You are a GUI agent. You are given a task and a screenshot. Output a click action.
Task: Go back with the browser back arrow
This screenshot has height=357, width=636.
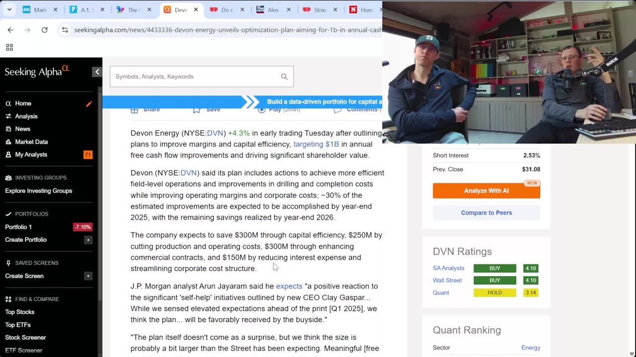tap(10, 30)
